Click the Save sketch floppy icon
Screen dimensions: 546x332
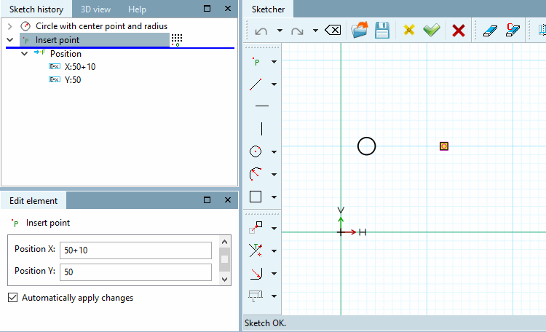click(x=382, y=31)
